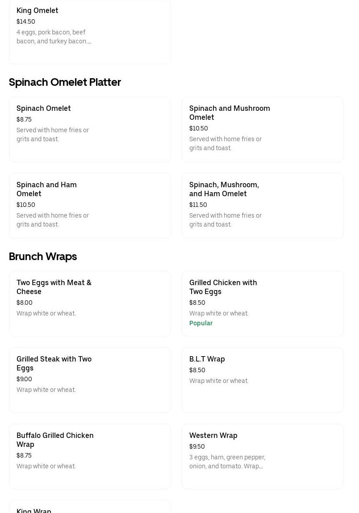Click the Spinach Omelet Platter section heading
Screen dimensions: 359x513
[65, 82]
